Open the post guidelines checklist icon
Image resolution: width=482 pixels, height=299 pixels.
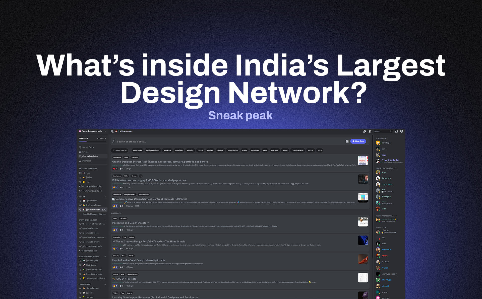(347, 141)
